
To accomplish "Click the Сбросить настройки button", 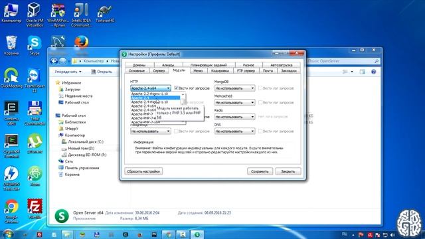I will tap(143, 171).
